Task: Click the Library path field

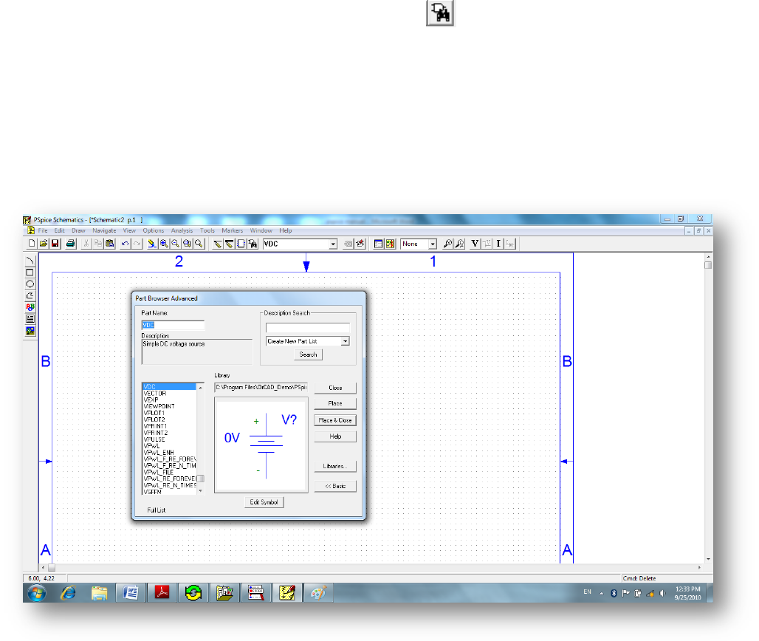Action: (x=261, y=387)
